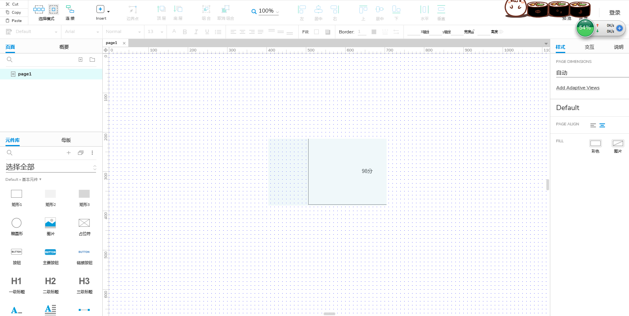Click the Cut button
The width and height of the screenshot is (629, 316).
pyautogui.click(x=12, y=4)
